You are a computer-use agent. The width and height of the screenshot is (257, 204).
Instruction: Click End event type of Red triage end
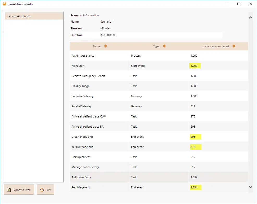(137, 187)
